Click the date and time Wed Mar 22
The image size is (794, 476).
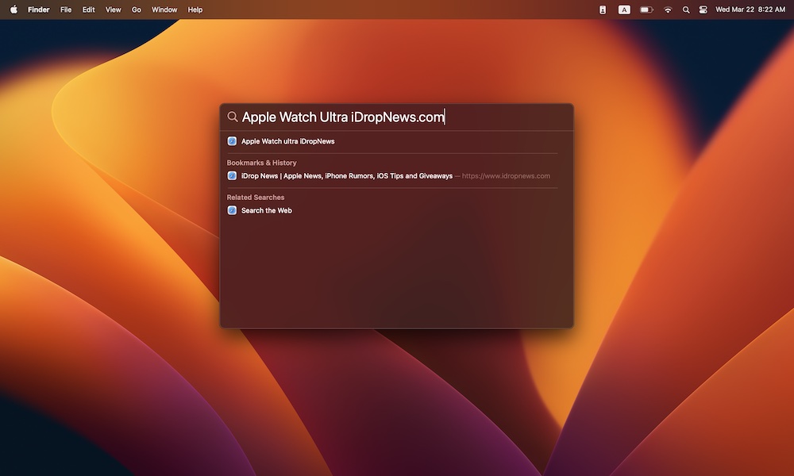750,10
